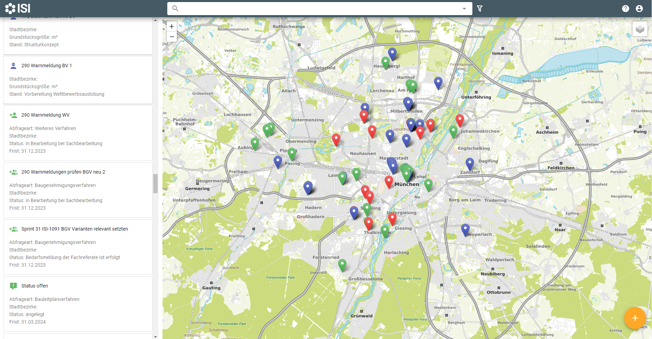Open the map layers switcher
This screenshot has width=652, height=339.
640,30
